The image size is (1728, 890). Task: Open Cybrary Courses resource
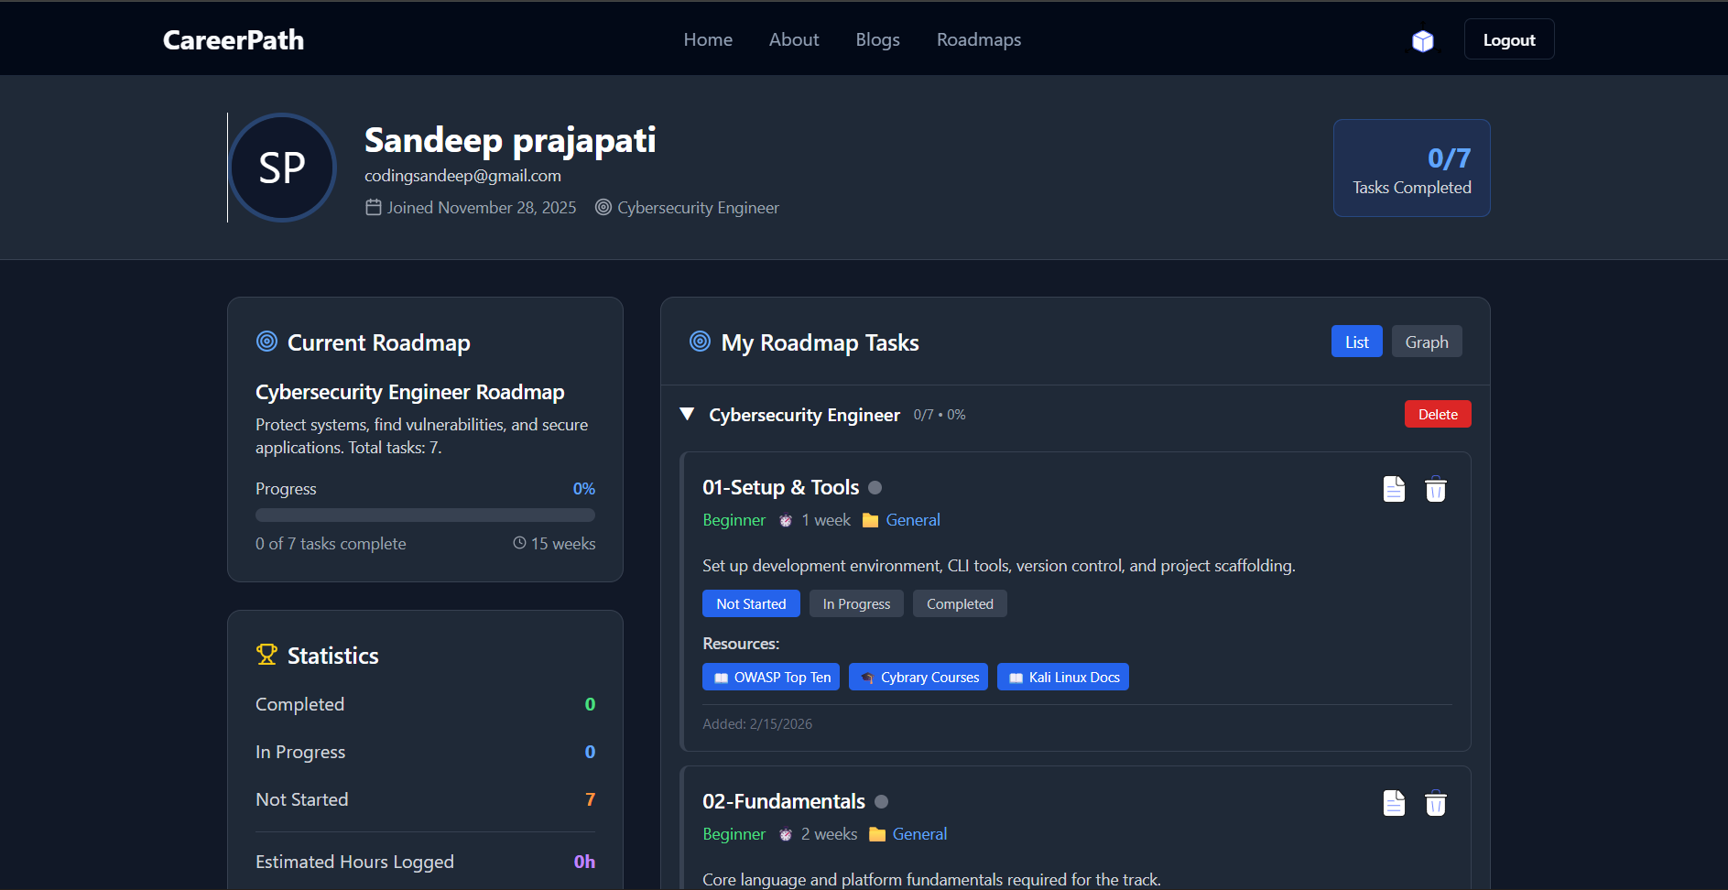pos(918,677)
